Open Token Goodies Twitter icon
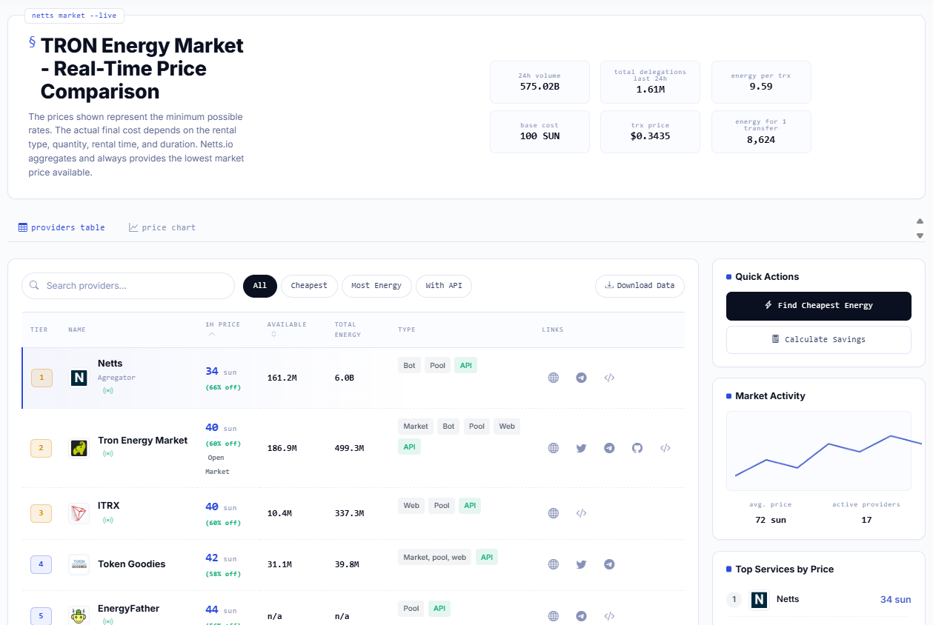This screenshot has width=933, height=625. tap(581, 564)
